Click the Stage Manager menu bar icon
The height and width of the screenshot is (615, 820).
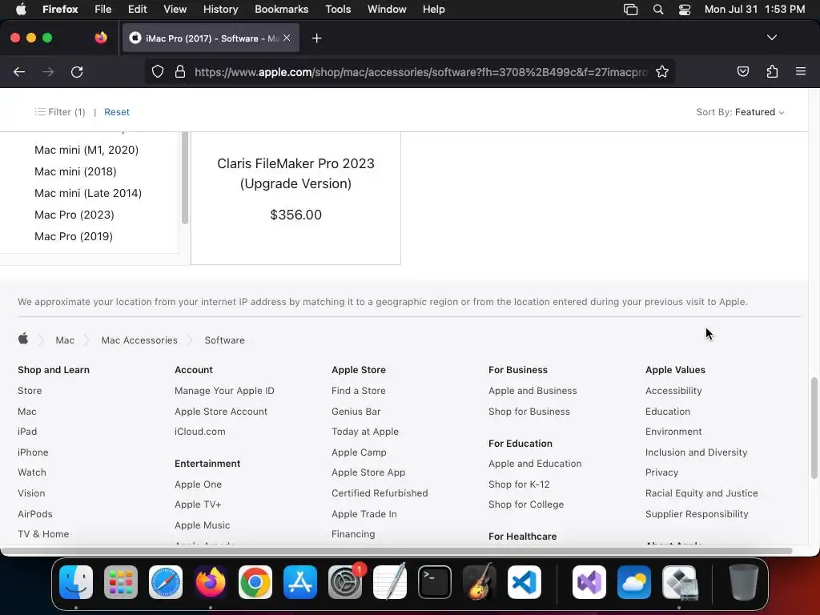(631, 10)
